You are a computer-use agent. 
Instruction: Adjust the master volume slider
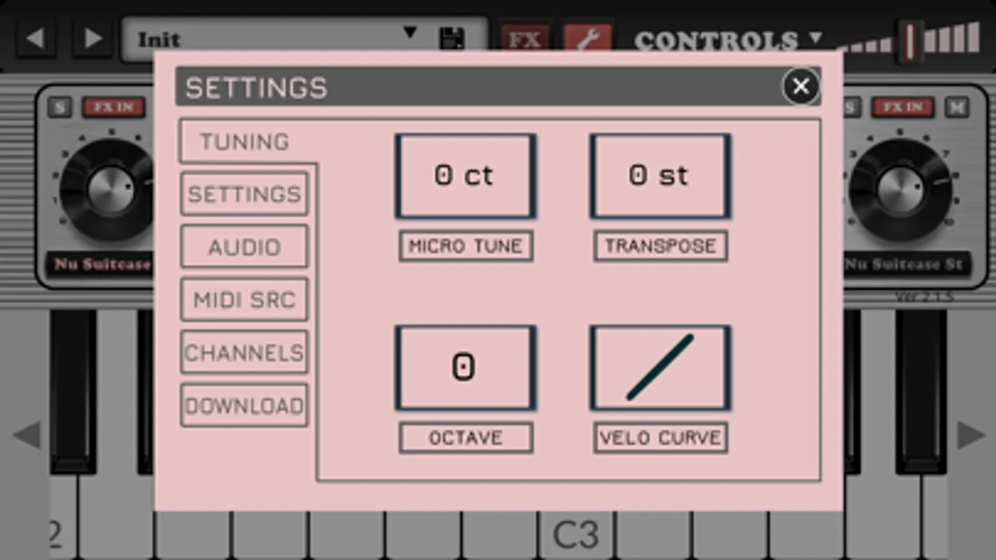tap(910, 41)
